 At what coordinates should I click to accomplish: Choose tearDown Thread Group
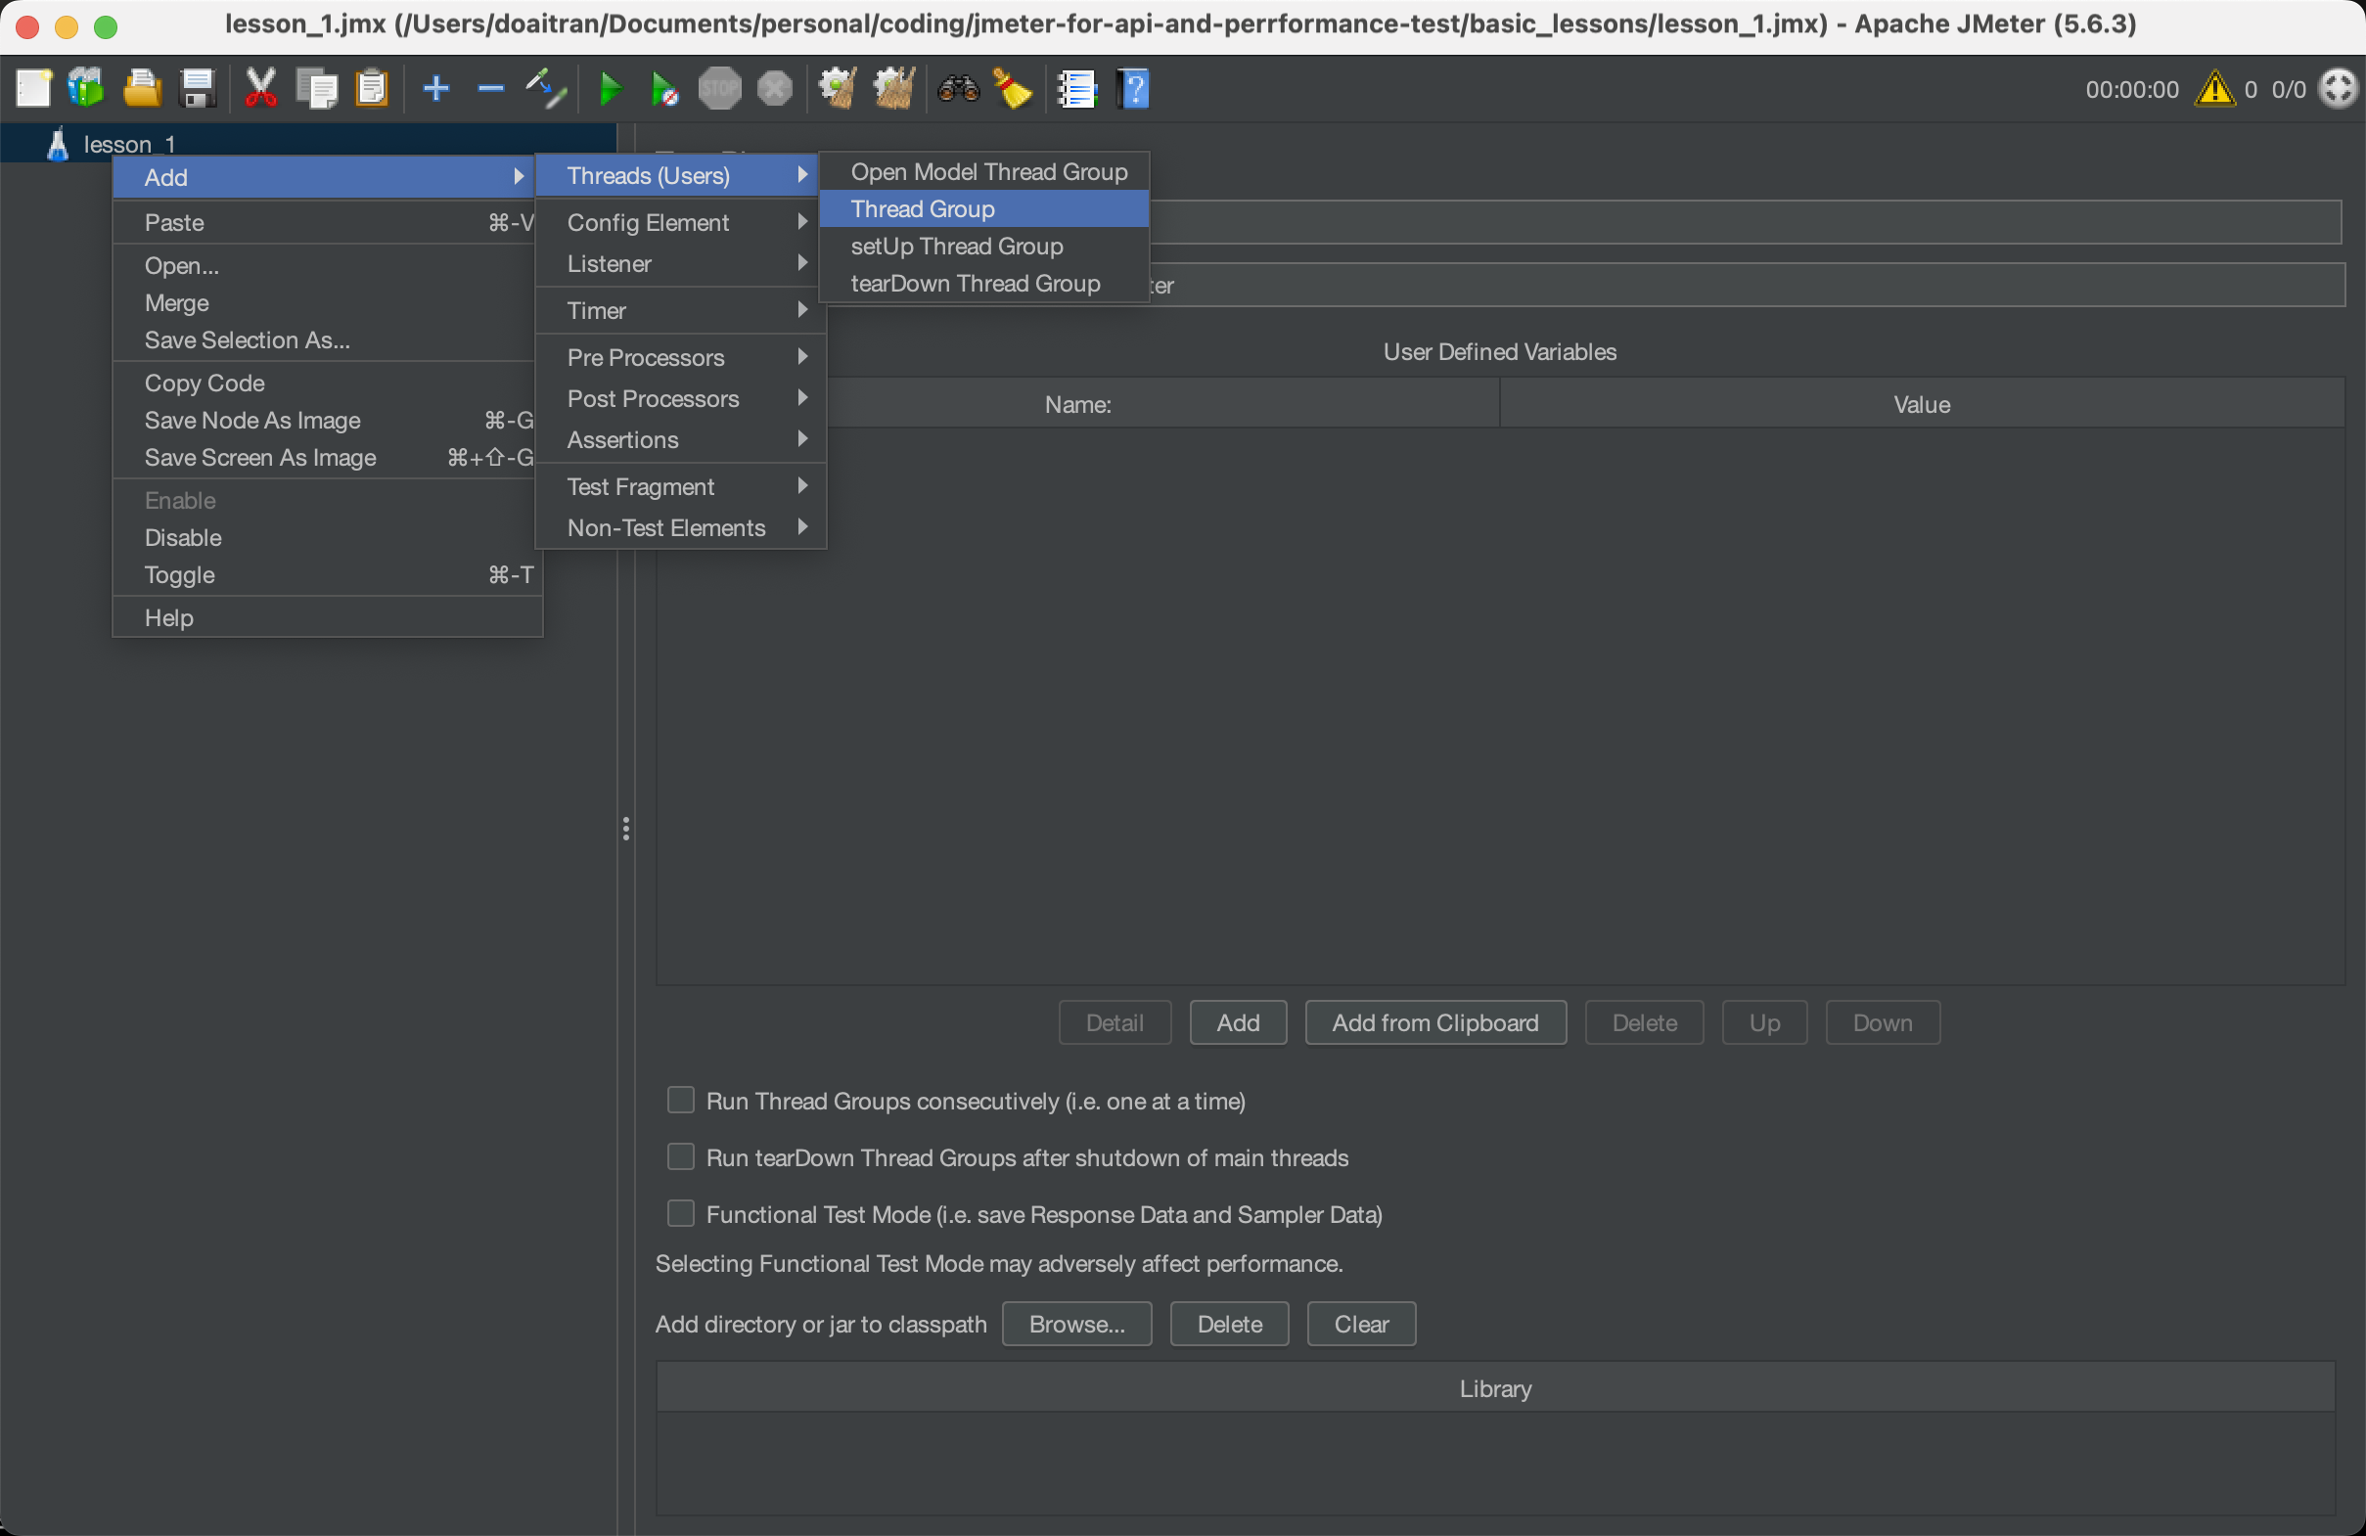[984, 284]
